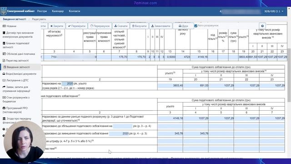
Task: Click the Закрити (close) toolbar button
Action: (56, 26)
